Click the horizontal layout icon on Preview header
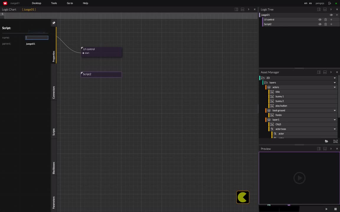 point(325,148)
